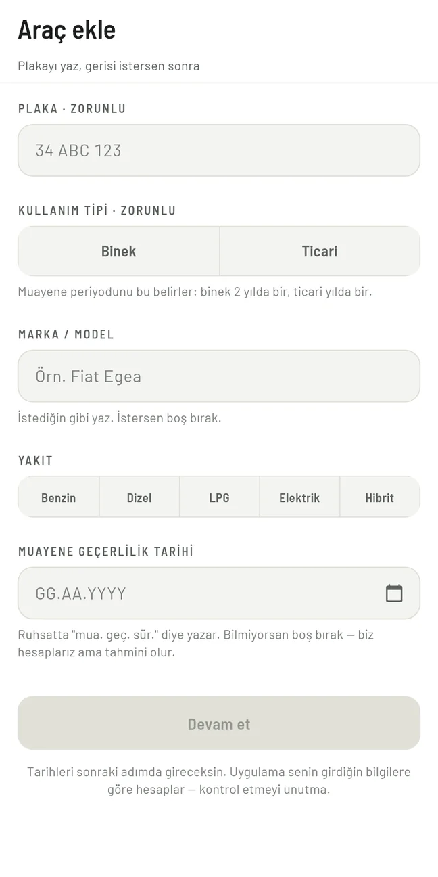This screenshot has width=438, height=877.
Task: Click the Tarihleri sonraki adımda gireceksin footer note
Action: point(219,780)
